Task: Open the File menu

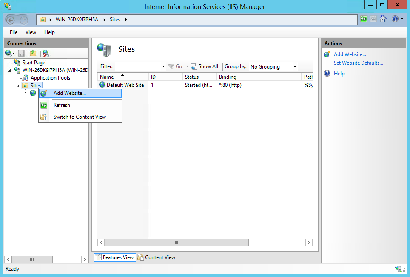Action: (14, 32)
